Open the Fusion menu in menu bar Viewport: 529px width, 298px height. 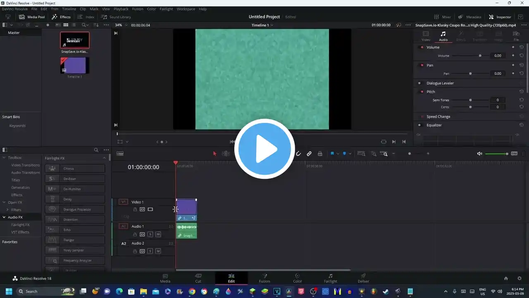(x=138, y=9)
